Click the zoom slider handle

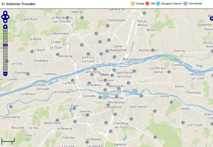(x=5, y=45)
